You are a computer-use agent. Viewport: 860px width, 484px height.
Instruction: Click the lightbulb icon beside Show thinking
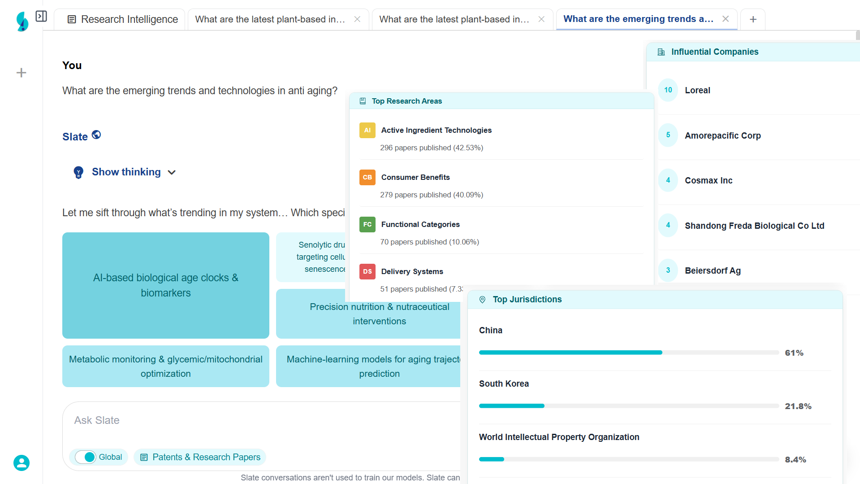click(78, 172)
